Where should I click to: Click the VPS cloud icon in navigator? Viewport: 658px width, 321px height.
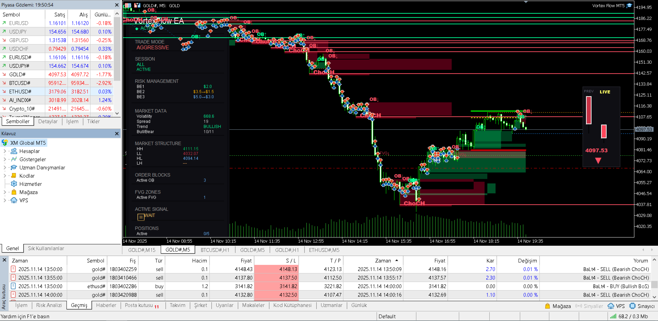(14, 200)
